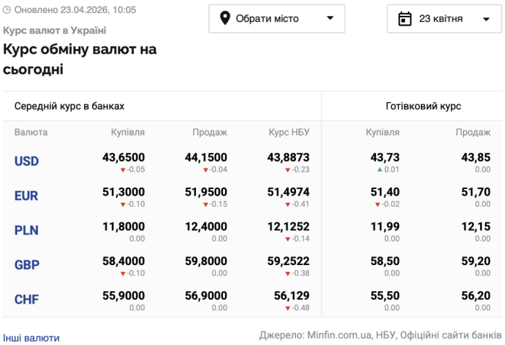Click the clock icon beside update time
This screenshot has width=505, height=345.
point(8,10)
